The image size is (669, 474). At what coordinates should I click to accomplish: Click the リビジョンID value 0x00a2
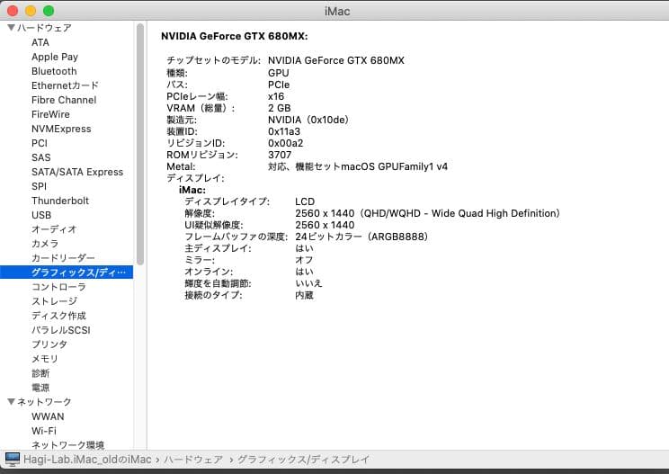pyautogui.click(x=285, y=143)
